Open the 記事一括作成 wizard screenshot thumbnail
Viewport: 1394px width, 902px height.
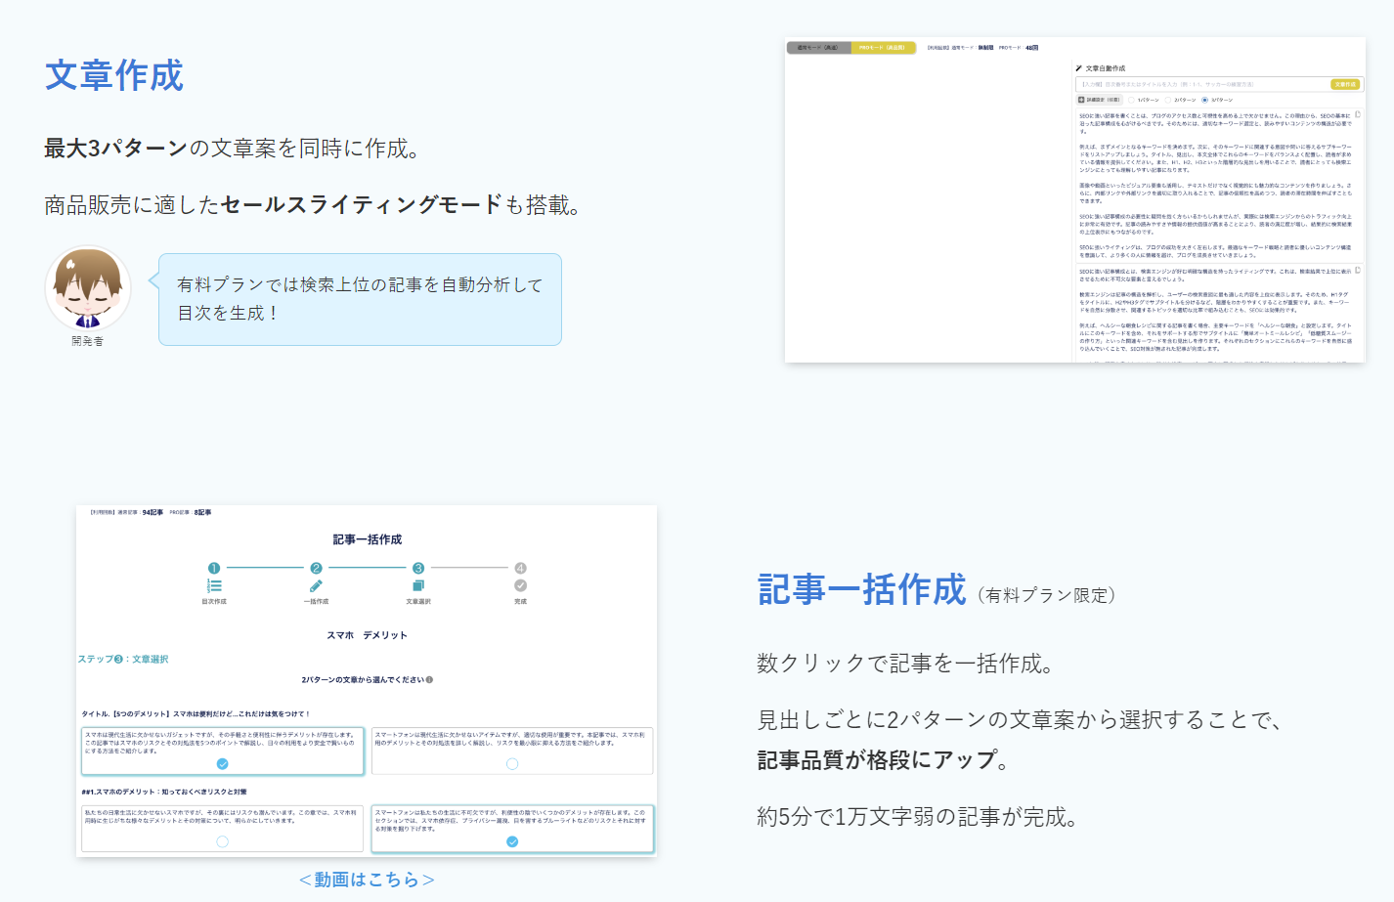pyautogui.click(x=367, y=681)
